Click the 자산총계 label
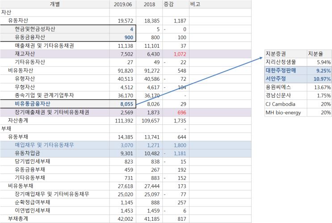The width and height of the screenshot is (332, 223). [18, 120]
